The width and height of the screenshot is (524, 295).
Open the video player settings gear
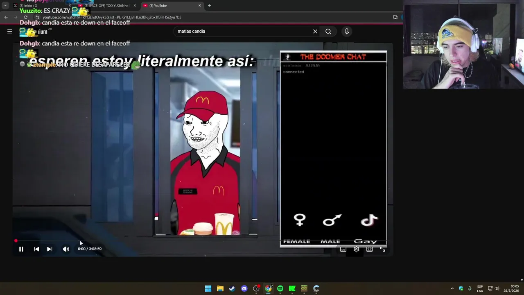point(357,249)
